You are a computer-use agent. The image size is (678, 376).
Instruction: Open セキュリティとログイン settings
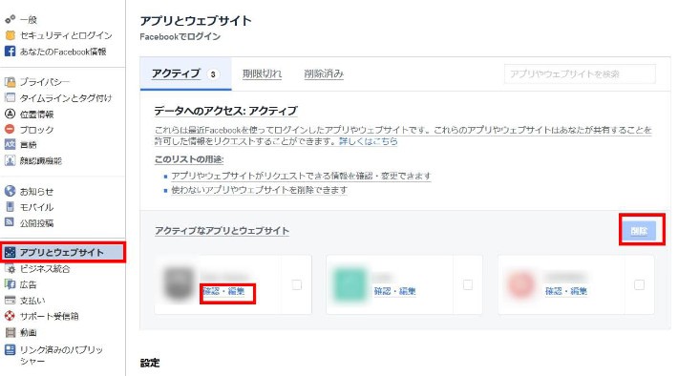coord(66,35)
